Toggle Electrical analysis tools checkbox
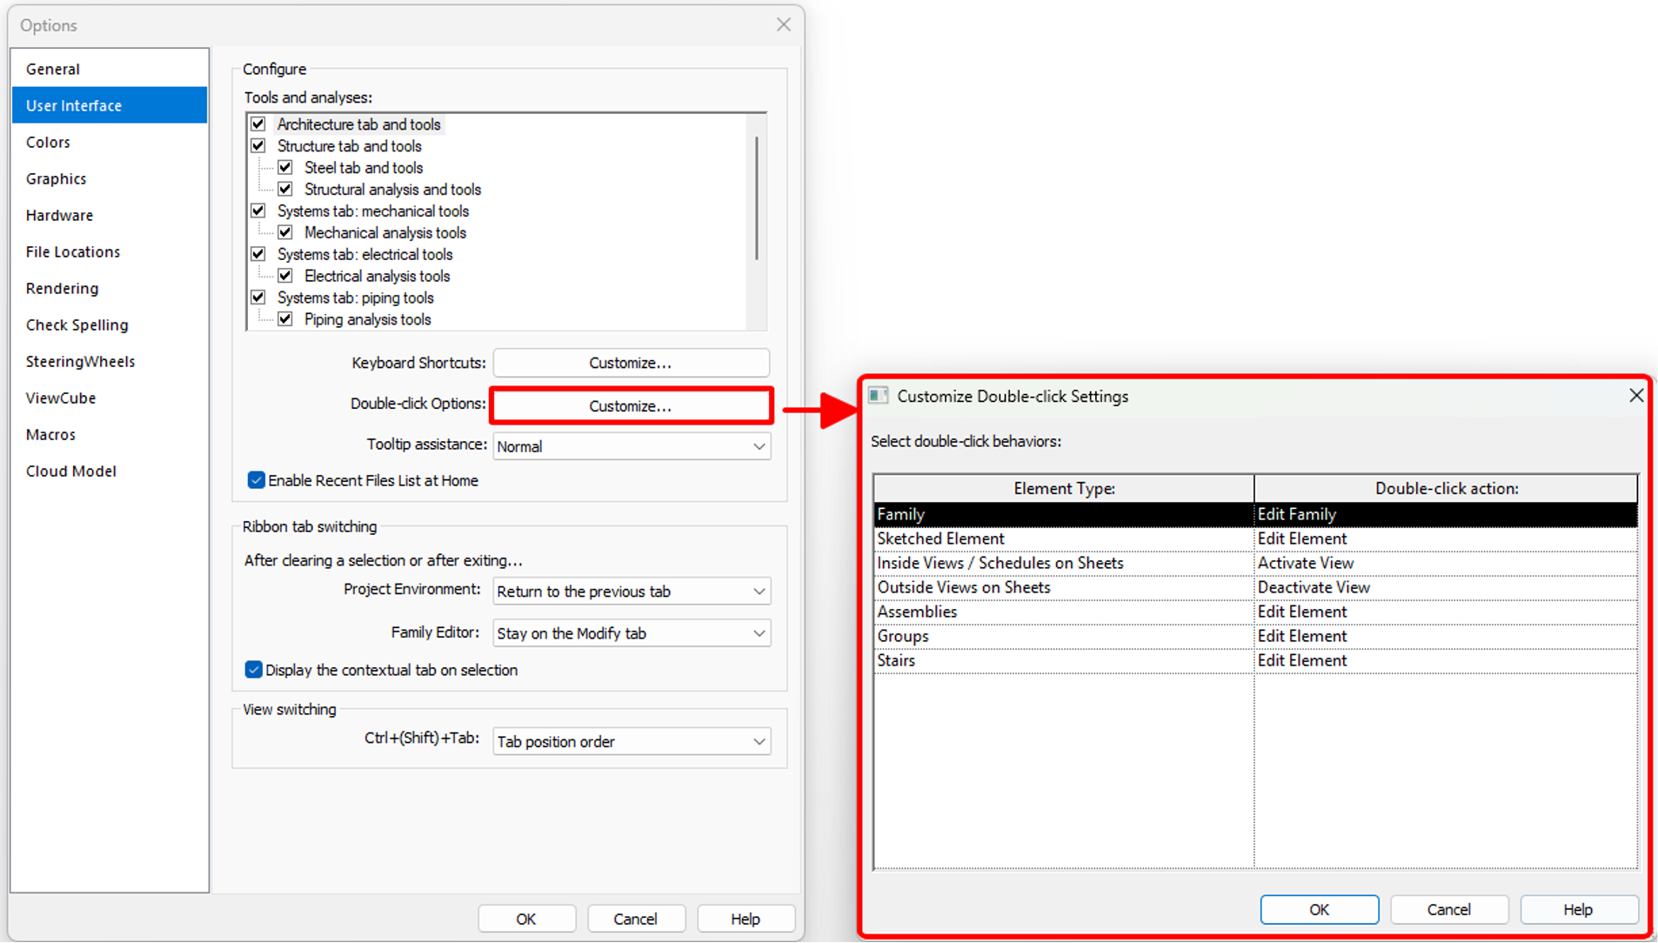The image size is (1658, 943). pos(285,276)
